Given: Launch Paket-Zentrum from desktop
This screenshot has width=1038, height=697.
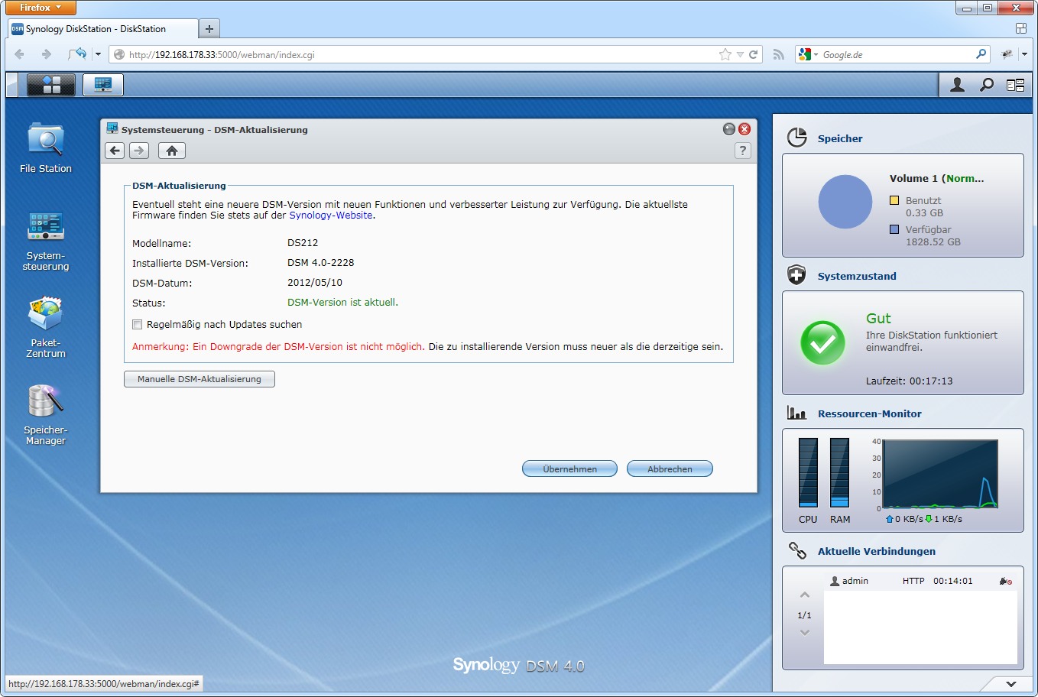Looking at the screenshot, I should coord(46,327).
